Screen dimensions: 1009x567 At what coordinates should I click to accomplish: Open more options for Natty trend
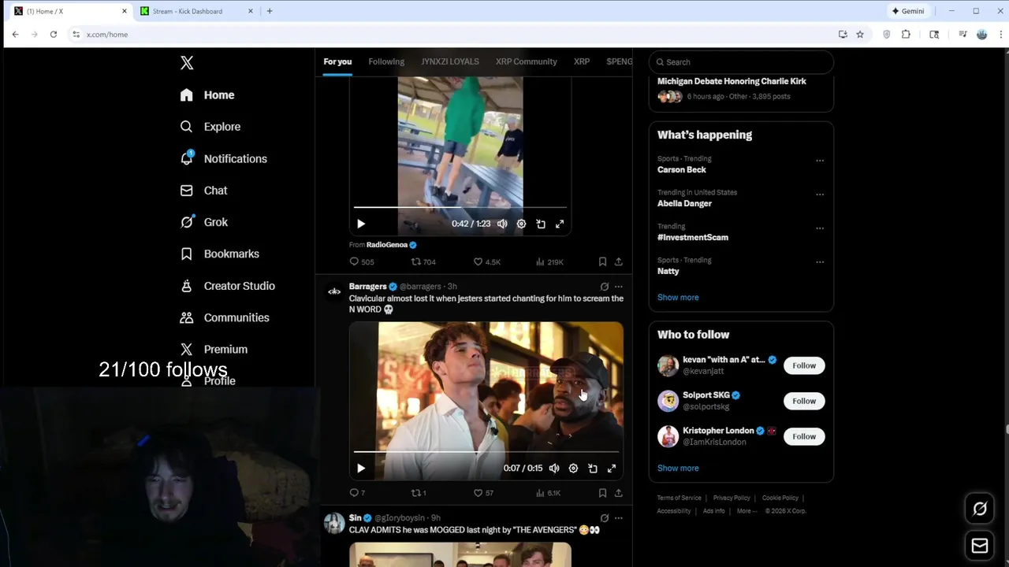(820, 262)
